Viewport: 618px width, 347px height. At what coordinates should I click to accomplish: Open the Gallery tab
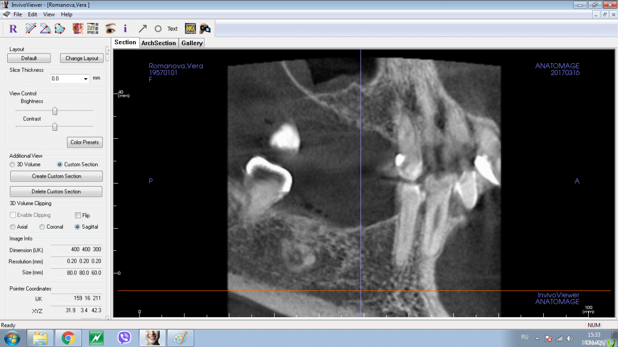192,43
